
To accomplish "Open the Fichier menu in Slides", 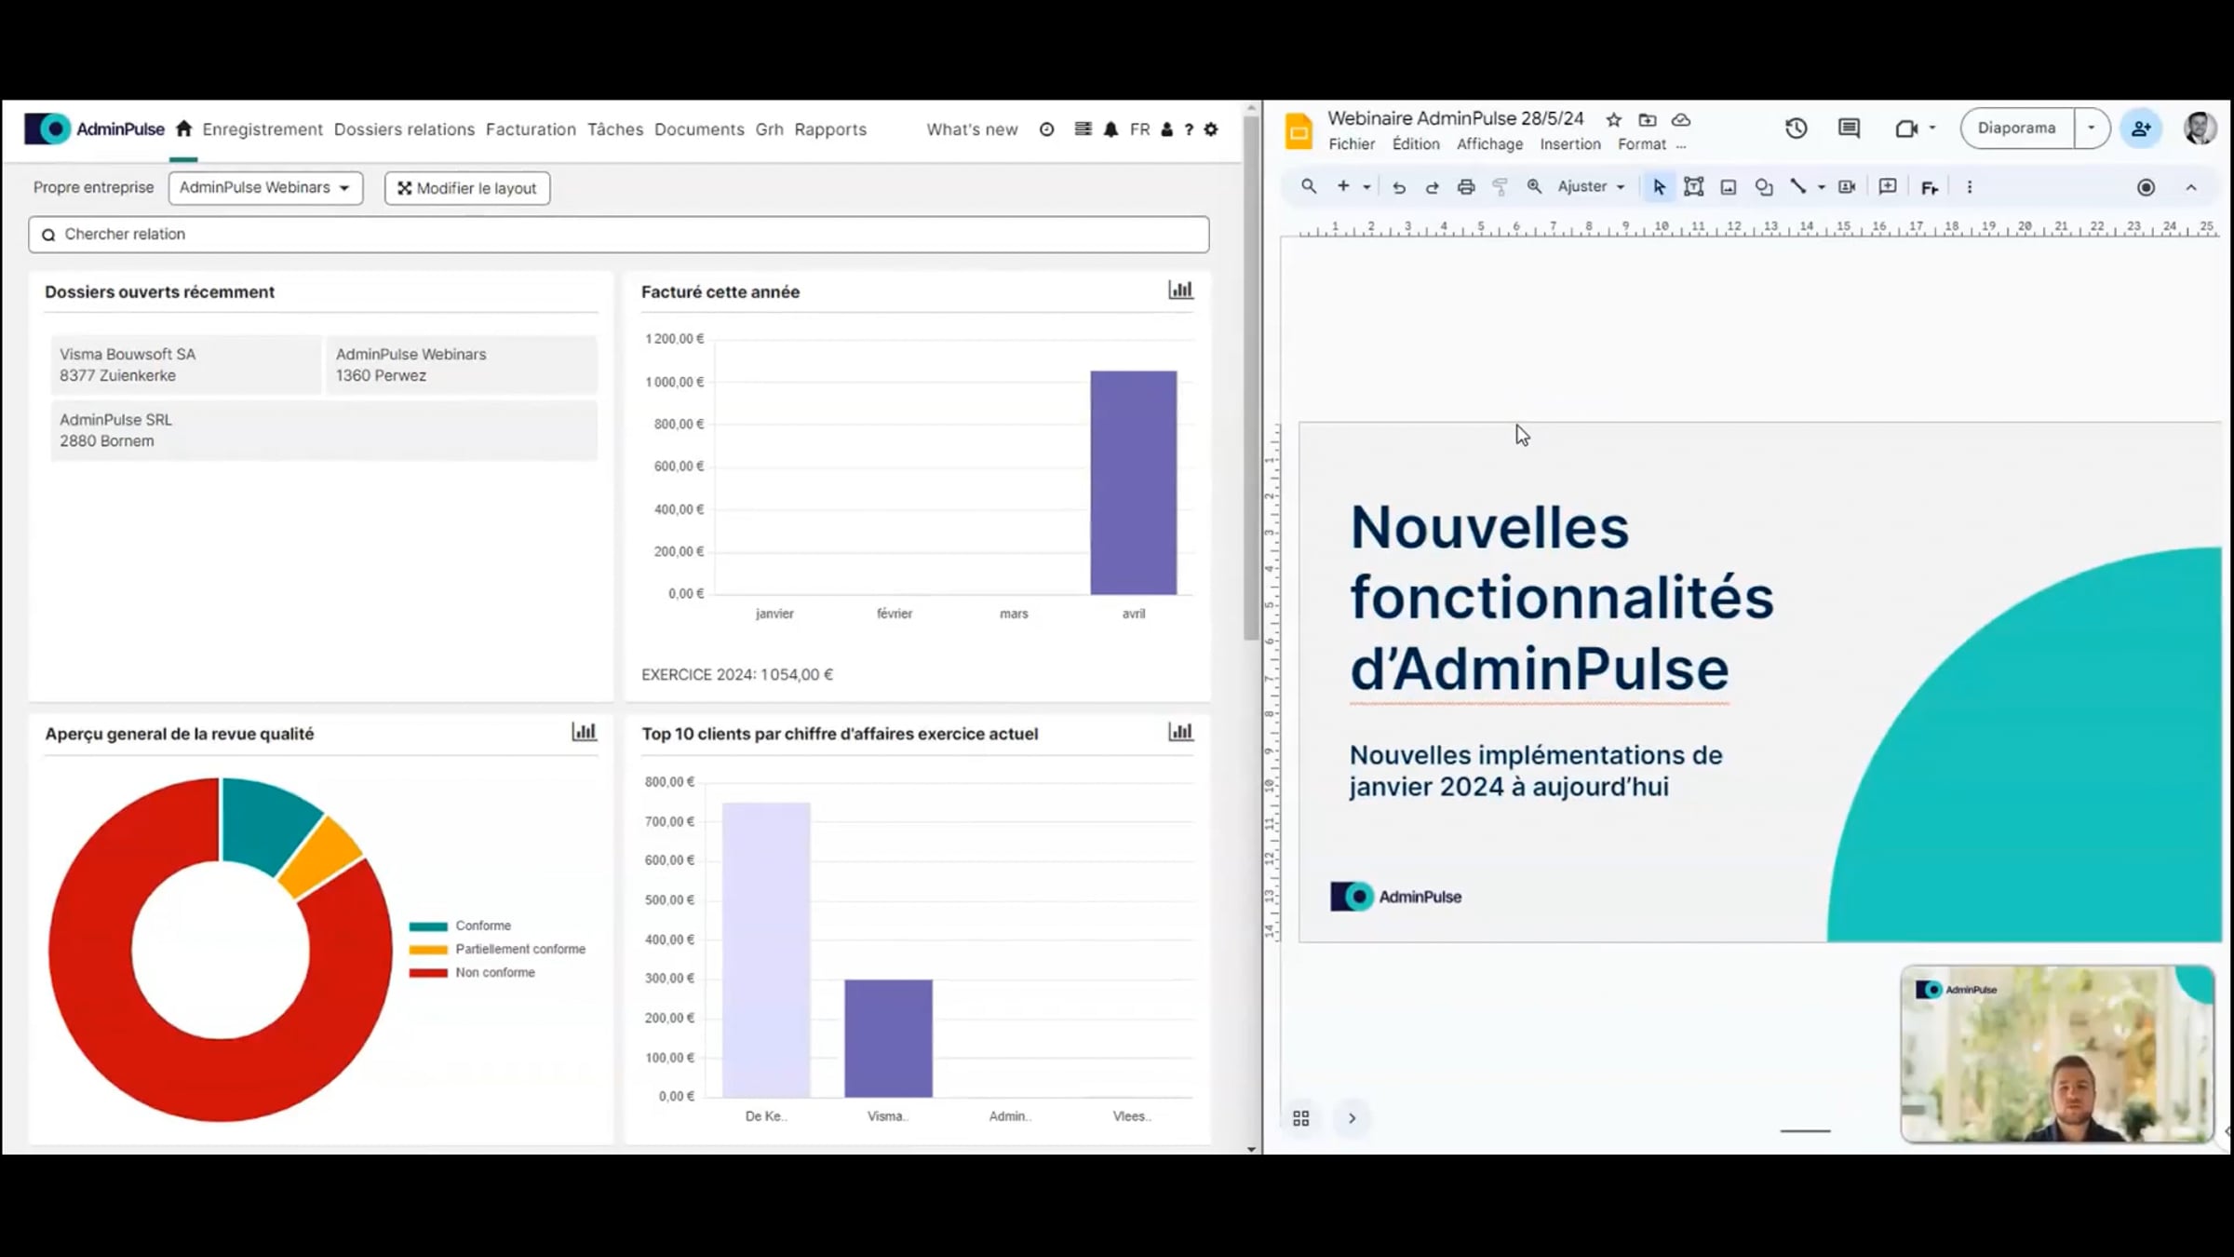I will (1352, 144).
